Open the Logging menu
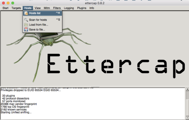Image resolution: width=189 pixels, height=120 pixels. click(69, 8)
